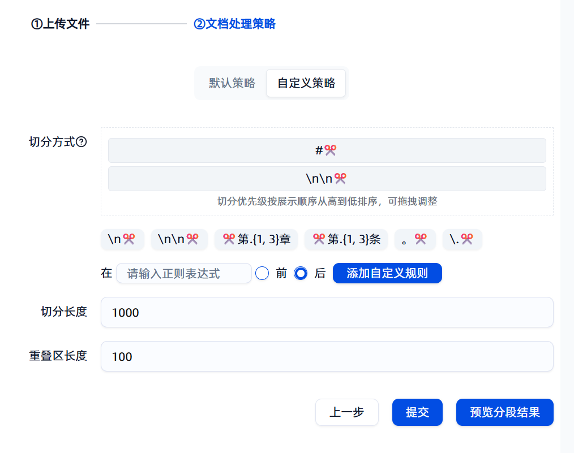The height and width of the screenshot is (453, 574).
Task: Click the 添加自定义规则 button
Action: click(387, 273)
